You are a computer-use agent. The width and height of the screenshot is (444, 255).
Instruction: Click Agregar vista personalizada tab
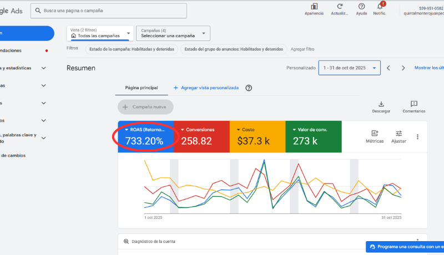tap(206, 88)
